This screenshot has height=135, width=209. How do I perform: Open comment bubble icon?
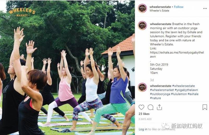[150, 107]
